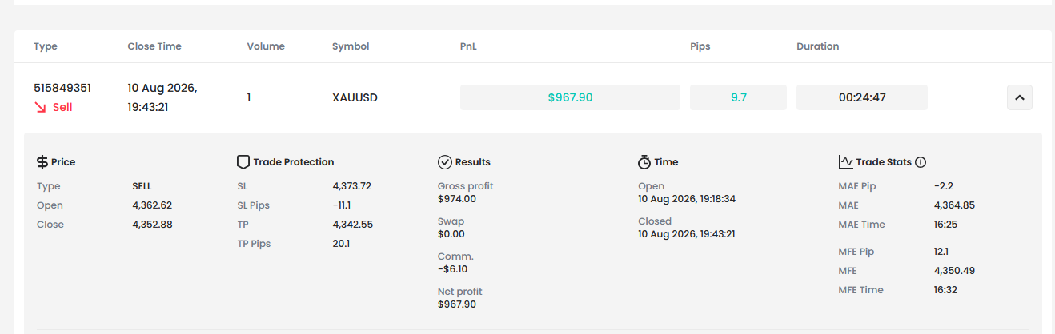This screenshot has height=334, width=1055.
Task: Click the $967.90 PnL badge
Action: (x=570, y=97)
